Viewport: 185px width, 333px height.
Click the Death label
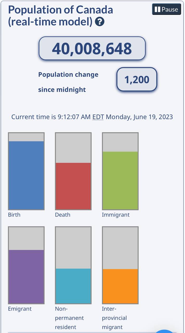[63, 215]
